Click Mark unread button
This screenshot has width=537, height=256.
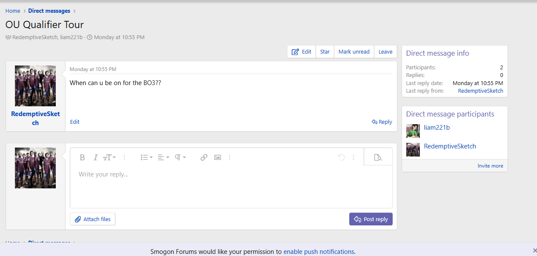(354, 51)
